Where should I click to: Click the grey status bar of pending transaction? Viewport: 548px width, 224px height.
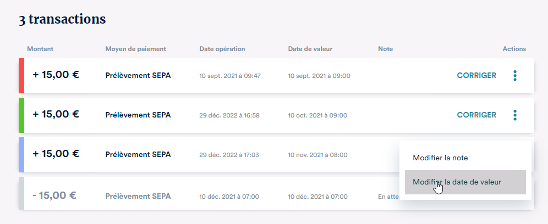(x=21, y=193)
